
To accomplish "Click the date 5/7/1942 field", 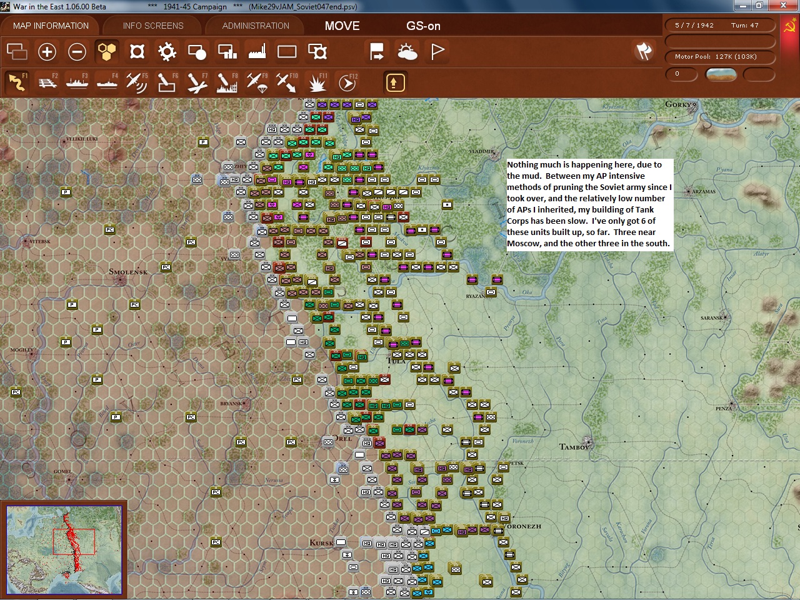I will coord(694,26).
